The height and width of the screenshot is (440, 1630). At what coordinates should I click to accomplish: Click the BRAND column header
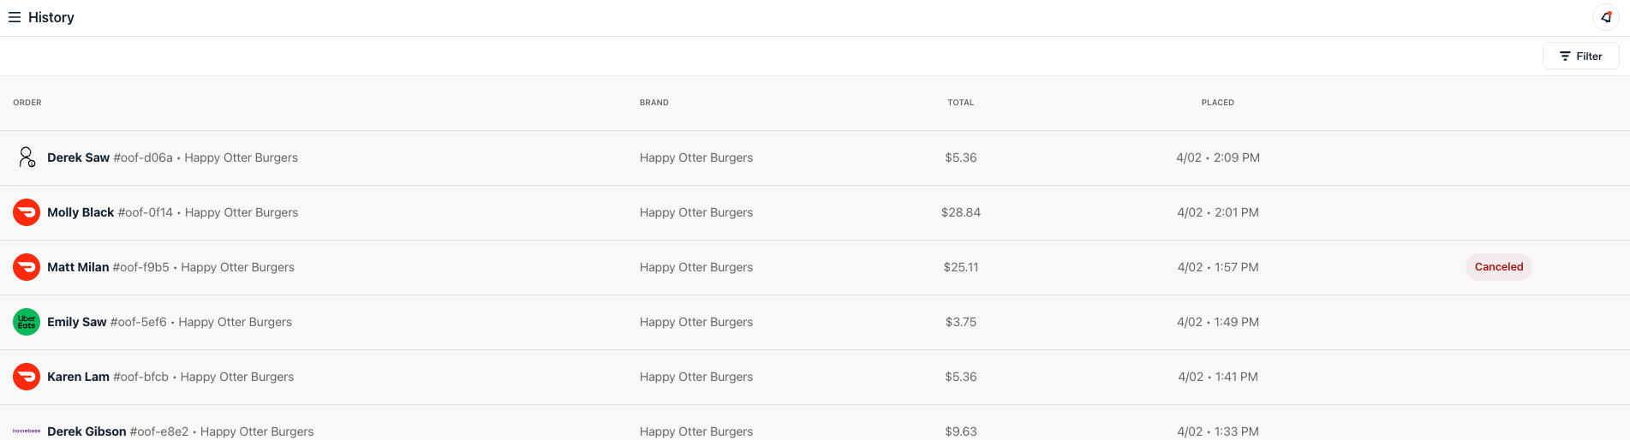pos(654,103)
